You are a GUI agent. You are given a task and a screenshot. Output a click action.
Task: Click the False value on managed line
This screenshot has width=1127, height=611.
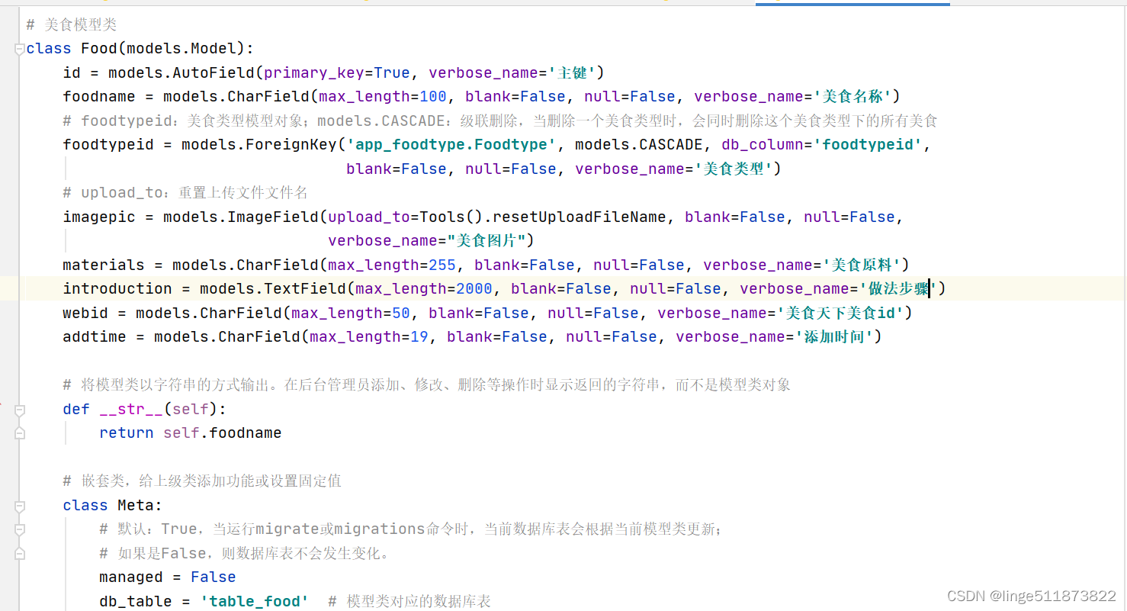(214, 577)
